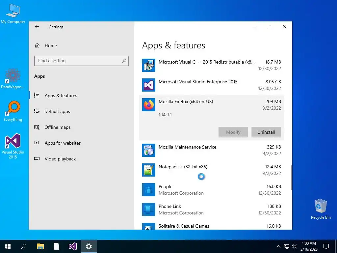Screen dimensions: 337x253
Task: Open the Offline maps section
Action: [x=57, y=127]
